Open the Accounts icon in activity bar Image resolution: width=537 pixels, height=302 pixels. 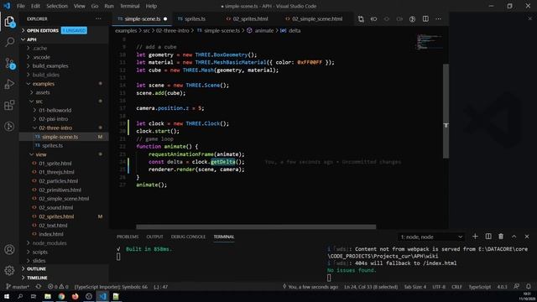coord(9,250)
